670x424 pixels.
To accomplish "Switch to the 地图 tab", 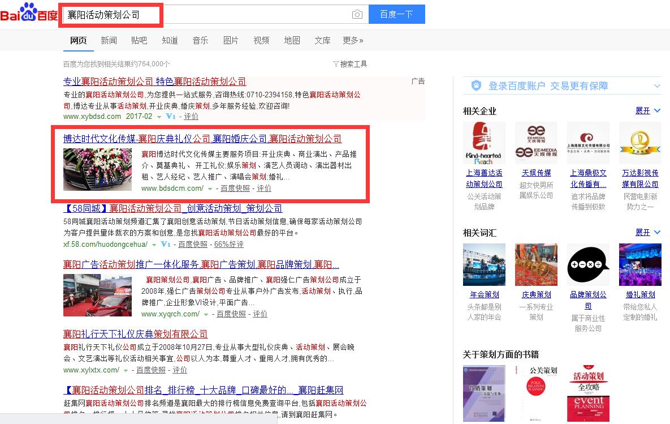I will point(292,40).
